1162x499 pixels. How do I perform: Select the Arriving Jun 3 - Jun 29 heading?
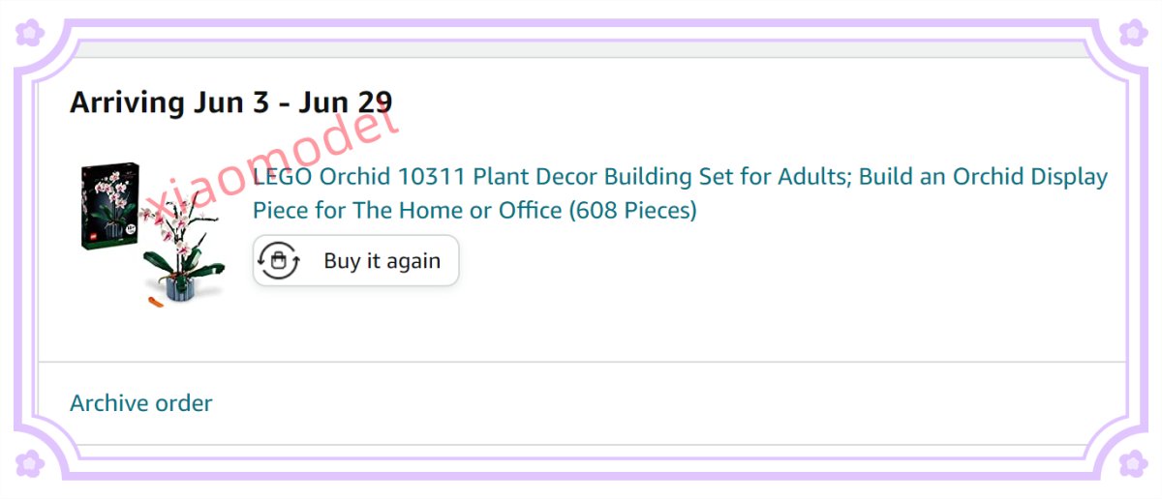(230, 103)
